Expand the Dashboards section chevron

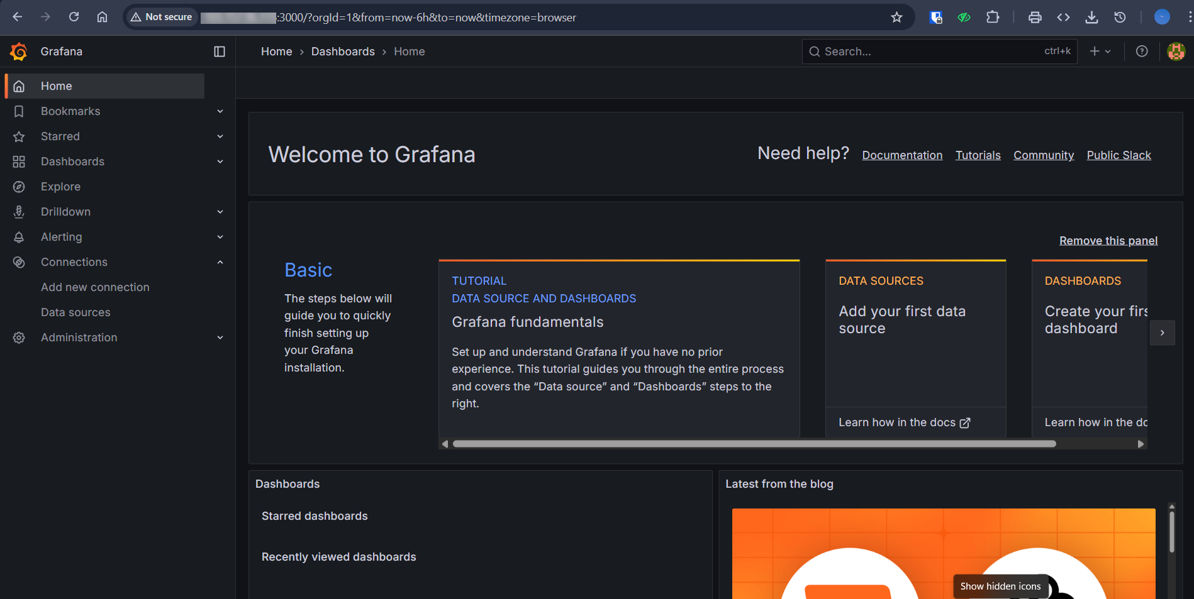[220, 162]
